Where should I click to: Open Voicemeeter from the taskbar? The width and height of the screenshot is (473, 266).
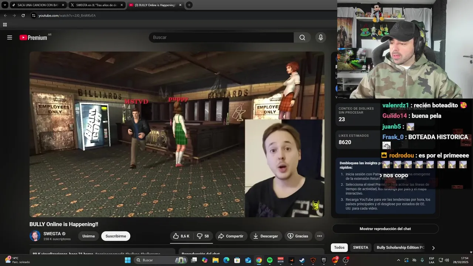click(x=280, y=260)
